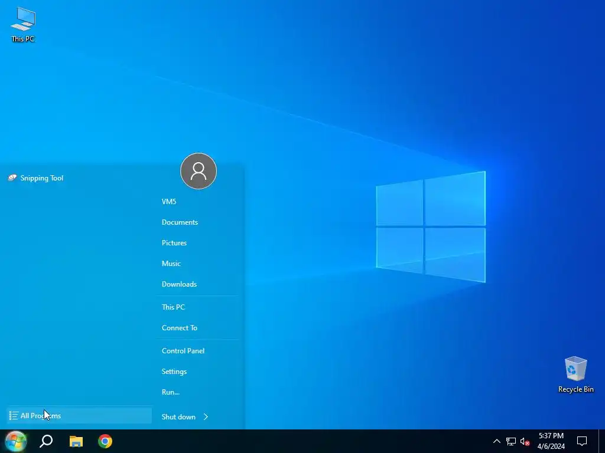Open the VM5 user folder
This screenshot has width=605, height=453.
click(169, 202)
